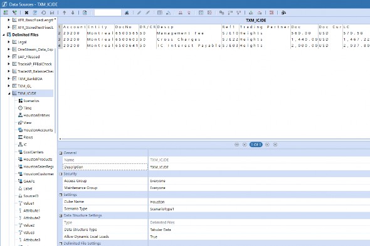Collapse the Delimited File Settings section
Image resolution: width=370 pixels, height=246 pixels.
(x=61, y=243)
